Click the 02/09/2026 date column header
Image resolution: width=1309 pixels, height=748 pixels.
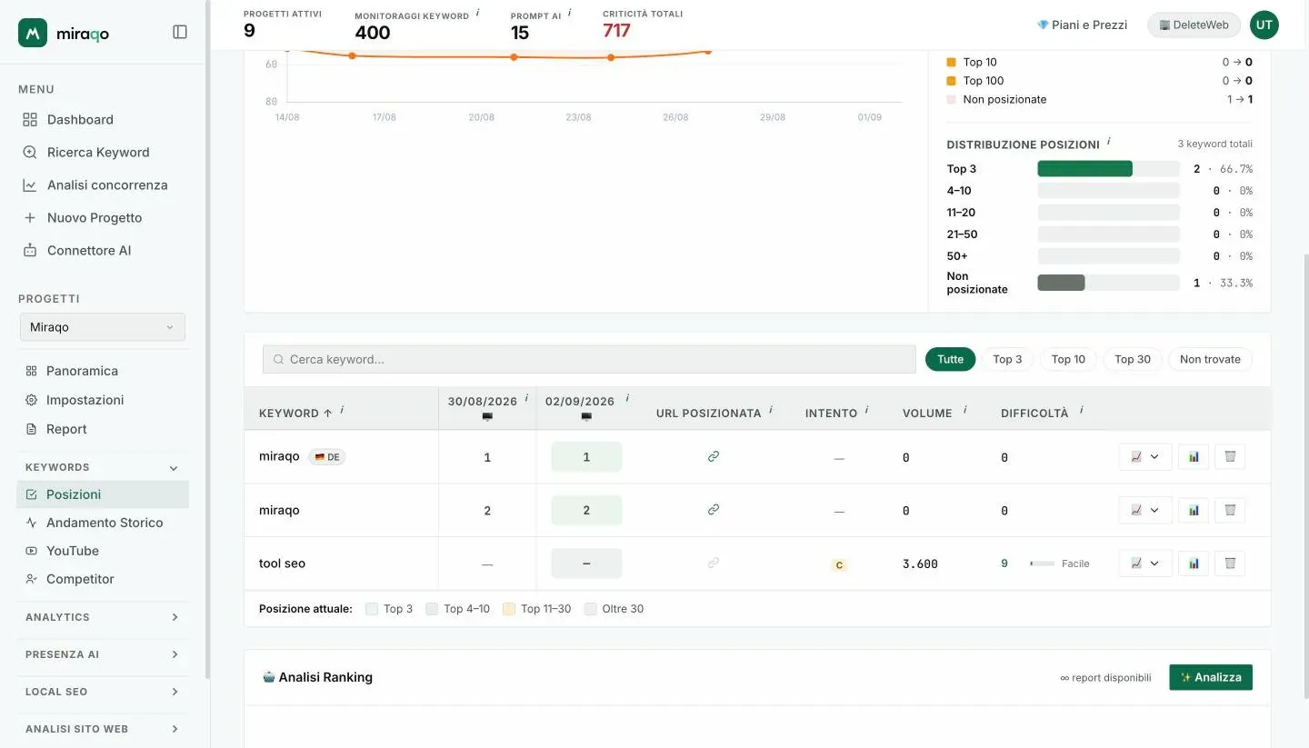580,401
